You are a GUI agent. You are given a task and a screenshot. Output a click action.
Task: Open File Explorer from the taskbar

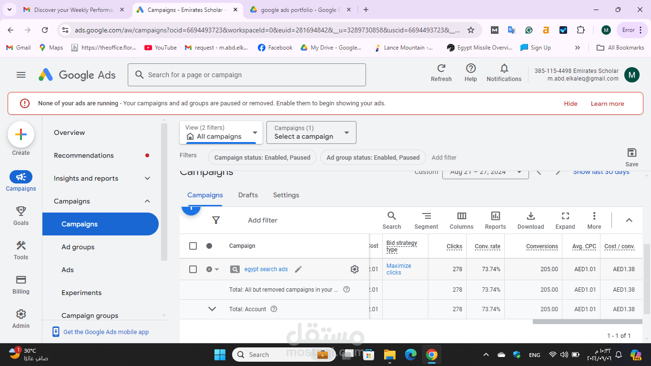pos(390,355)
